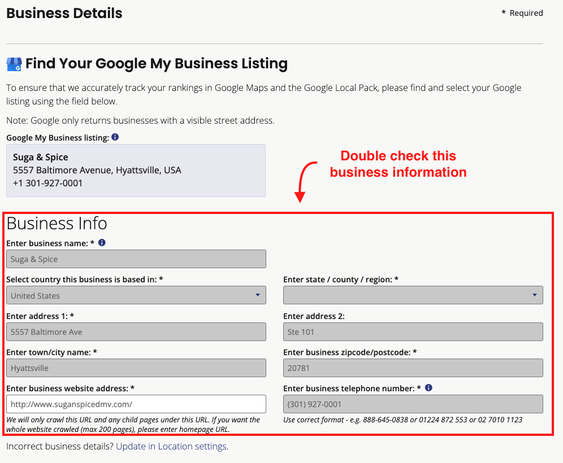Expand the country dropdown showing United States
Image resolution: width=563 pixels, height=463 pixels.
(136, 295)
